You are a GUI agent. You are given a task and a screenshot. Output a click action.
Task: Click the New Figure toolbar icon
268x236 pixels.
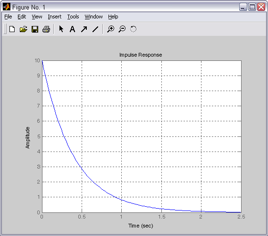[x=12, y=29]
